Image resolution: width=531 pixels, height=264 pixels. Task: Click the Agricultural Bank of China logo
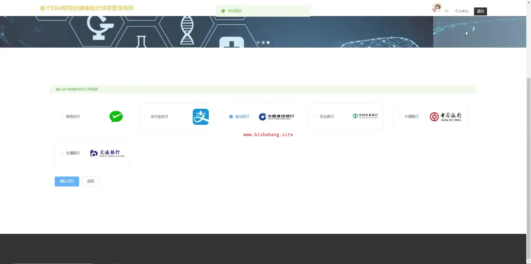pos(365,116)
